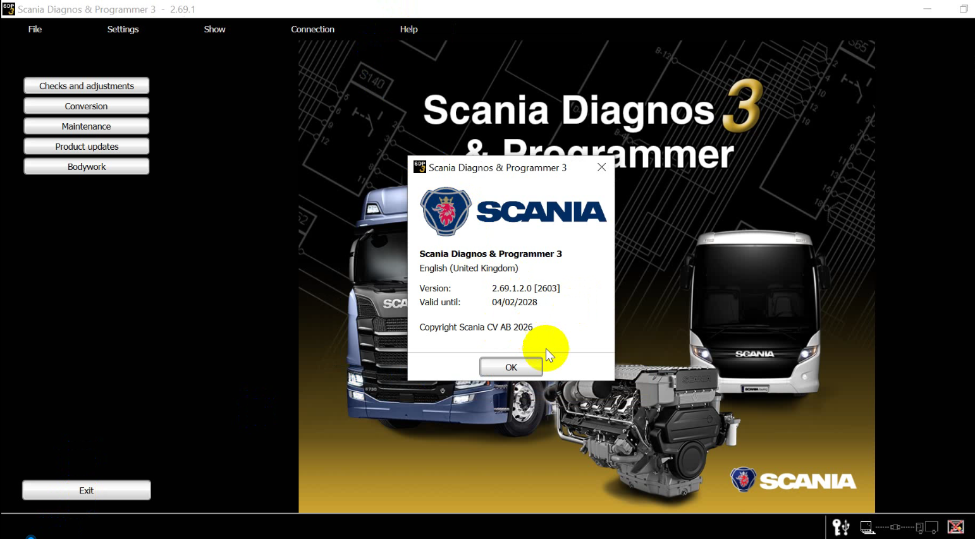
Task: Open the Connection menu
Action: click(312, 29)
